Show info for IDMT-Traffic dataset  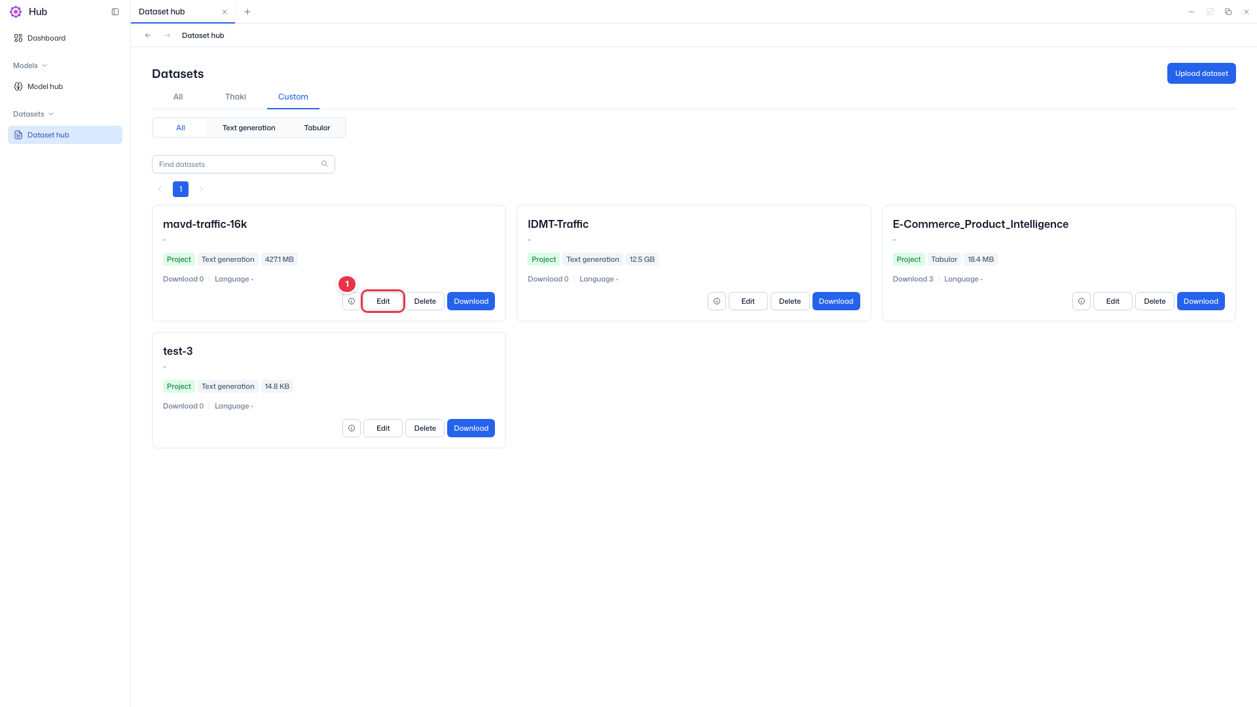(x=717, y=301)
